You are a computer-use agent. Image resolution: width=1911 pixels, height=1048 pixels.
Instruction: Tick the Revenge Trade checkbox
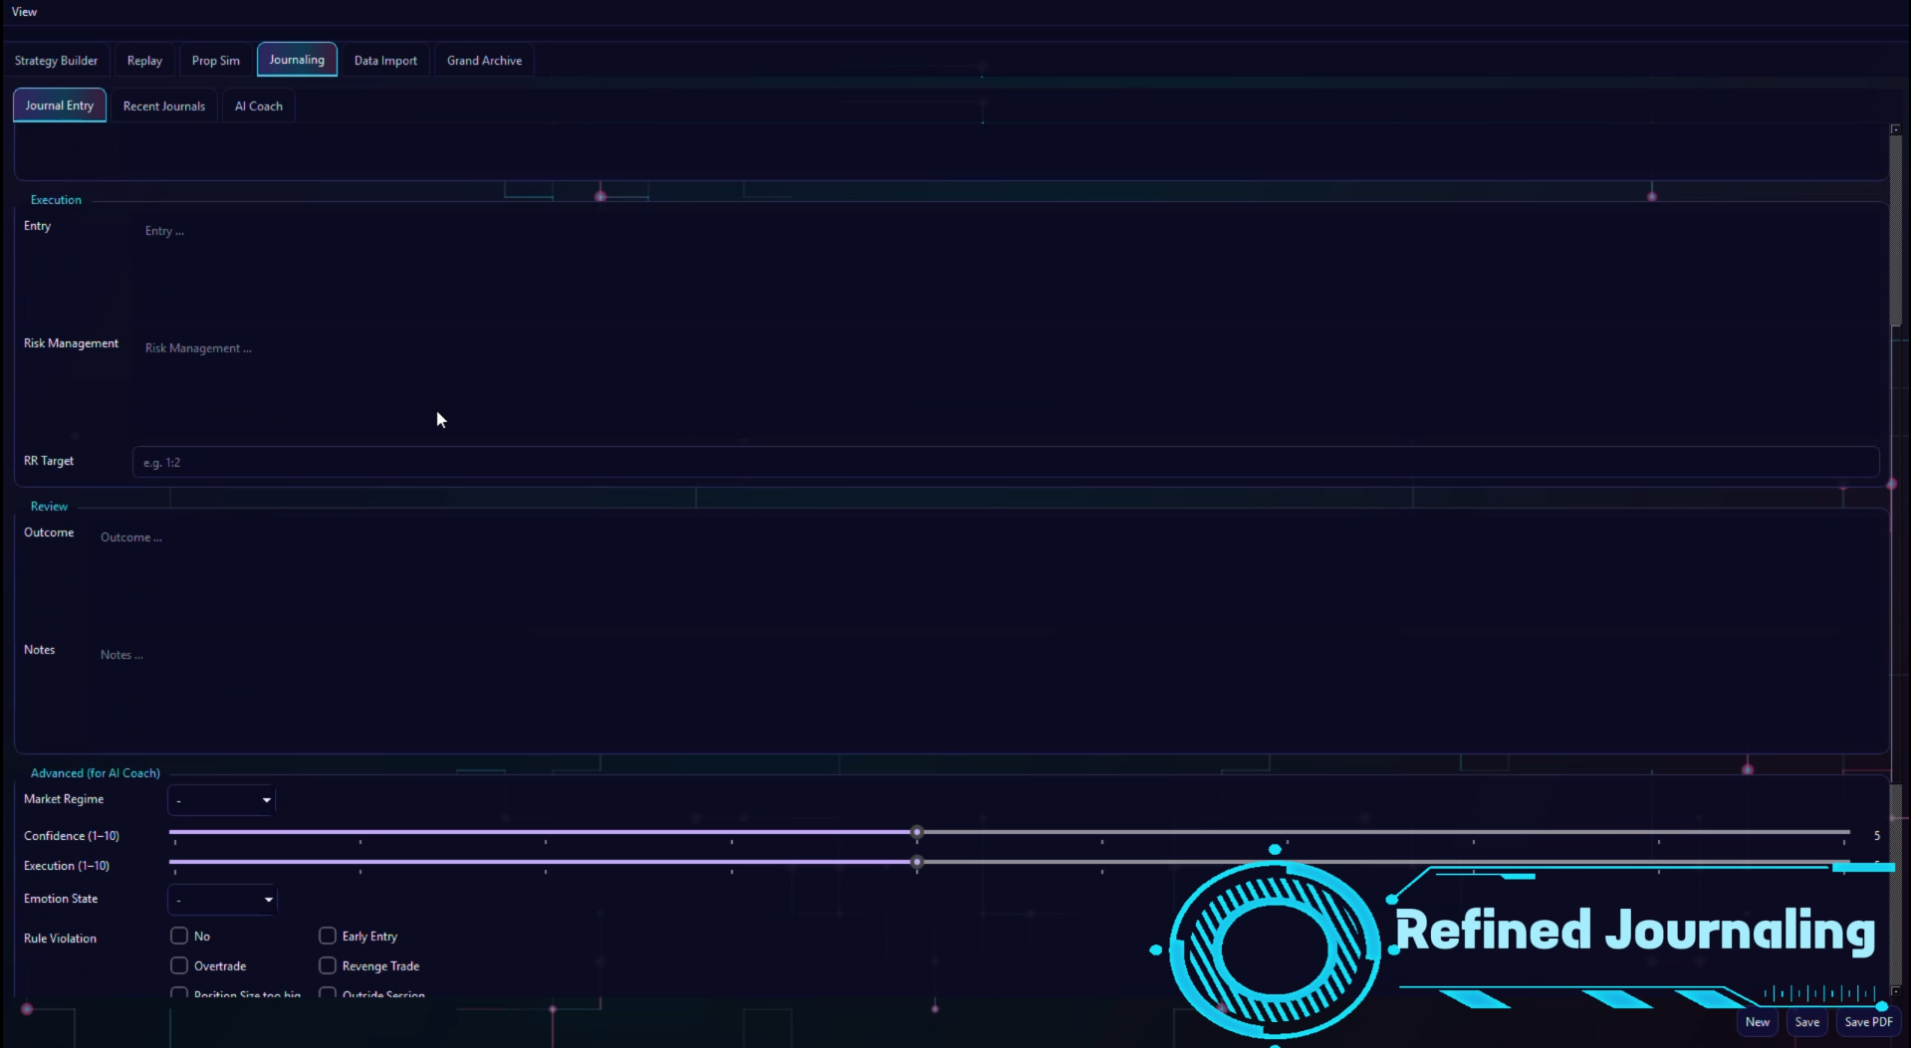coord(328,965)
